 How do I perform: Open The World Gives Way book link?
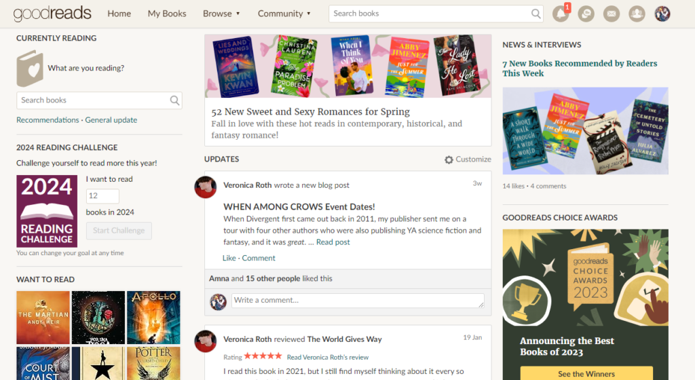pos(344,339)
